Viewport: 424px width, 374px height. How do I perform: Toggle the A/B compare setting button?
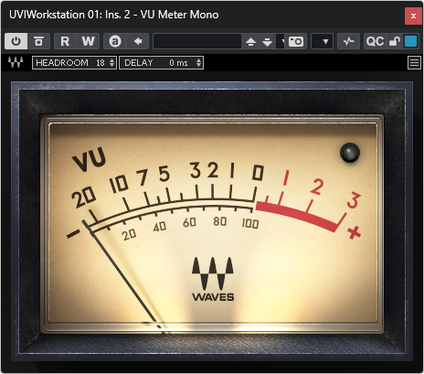tap(115, 41)
